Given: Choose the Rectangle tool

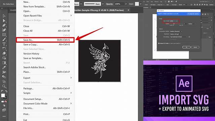Looking at the screenshot, I should [x=4, y=35].
